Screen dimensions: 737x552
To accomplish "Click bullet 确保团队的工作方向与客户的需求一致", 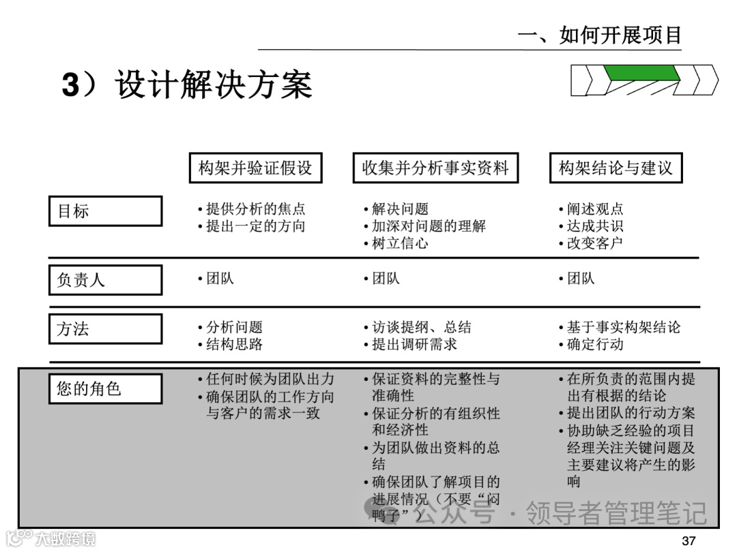I will tap(266, 405).
